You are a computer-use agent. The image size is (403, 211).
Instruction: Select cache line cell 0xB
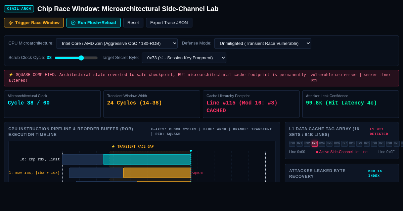coord(374,143)
